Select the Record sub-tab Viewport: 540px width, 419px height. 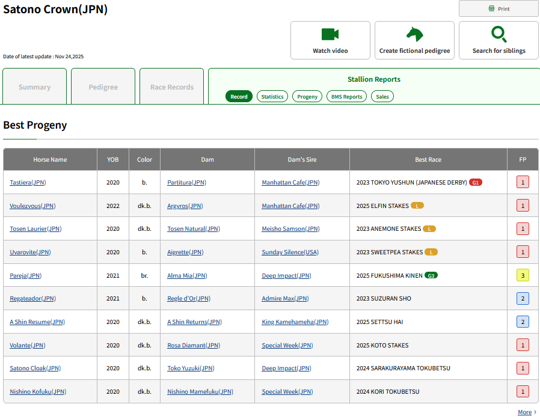pyautogui.click(x=239, y=96)
